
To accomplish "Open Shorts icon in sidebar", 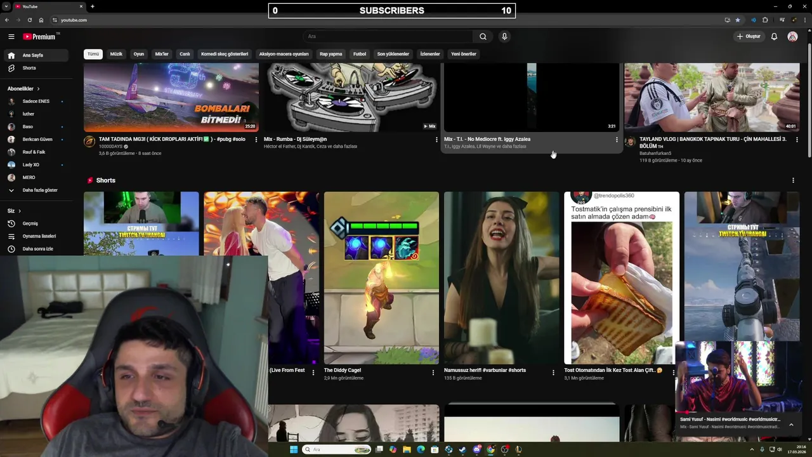I will pyautogui.click(x=11, y=68).
